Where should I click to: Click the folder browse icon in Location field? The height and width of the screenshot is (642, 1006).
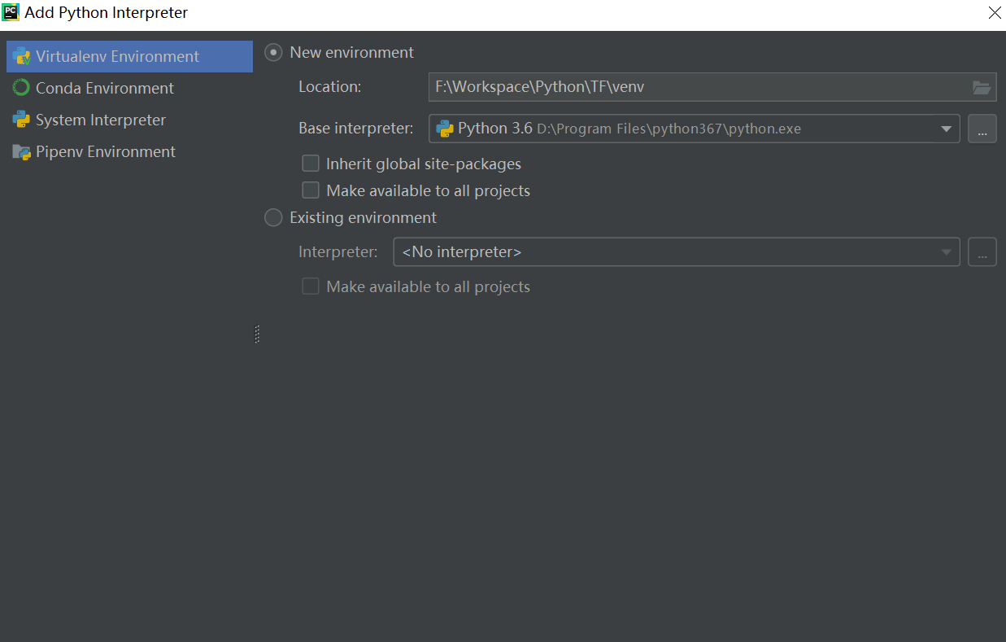coord(981,87)
